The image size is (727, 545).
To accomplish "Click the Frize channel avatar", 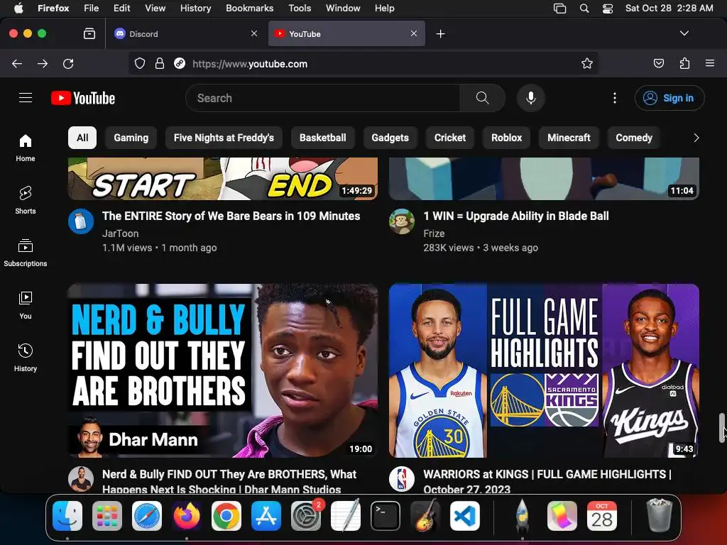I will [x=402, y=221].
